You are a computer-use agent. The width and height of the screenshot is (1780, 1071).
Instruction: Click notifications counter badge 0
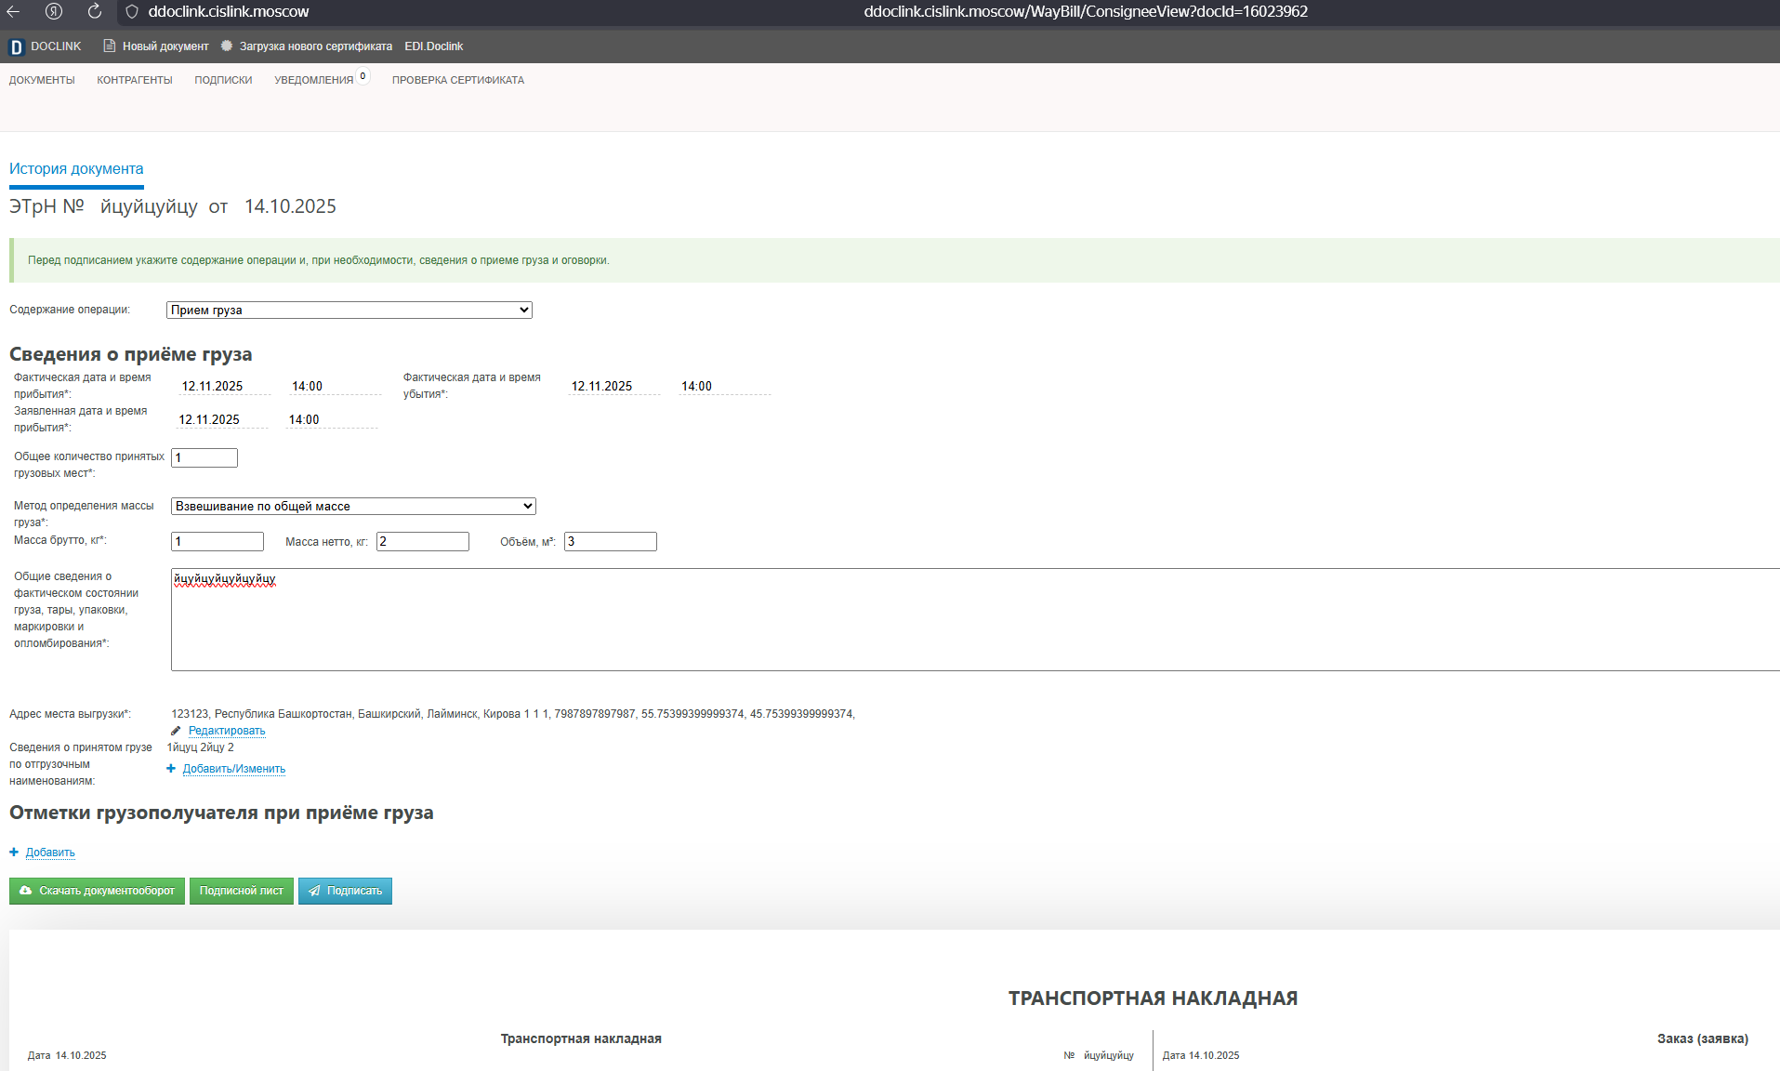click(363, 76)
